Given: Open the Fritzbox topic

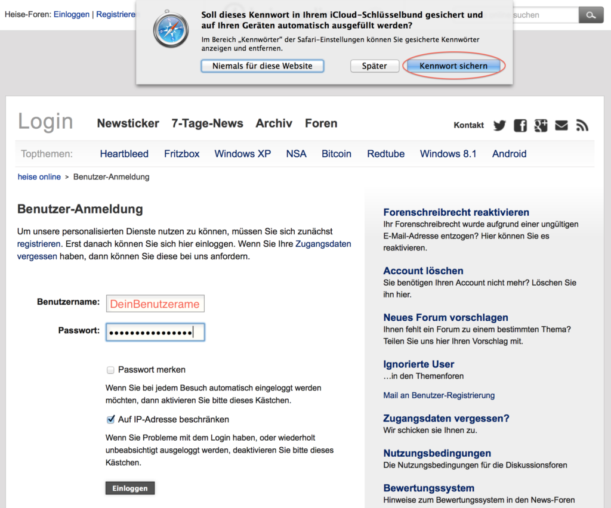Looking at the screenshot, I should click(181, 154).
